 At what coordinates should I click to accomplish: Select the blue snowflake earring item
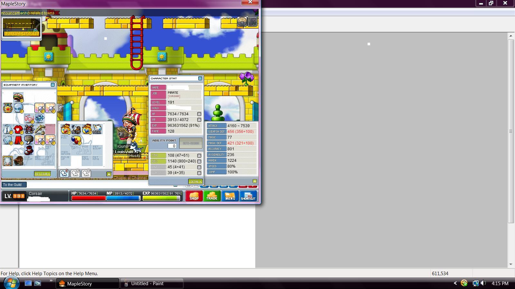[x=40, y=118]
